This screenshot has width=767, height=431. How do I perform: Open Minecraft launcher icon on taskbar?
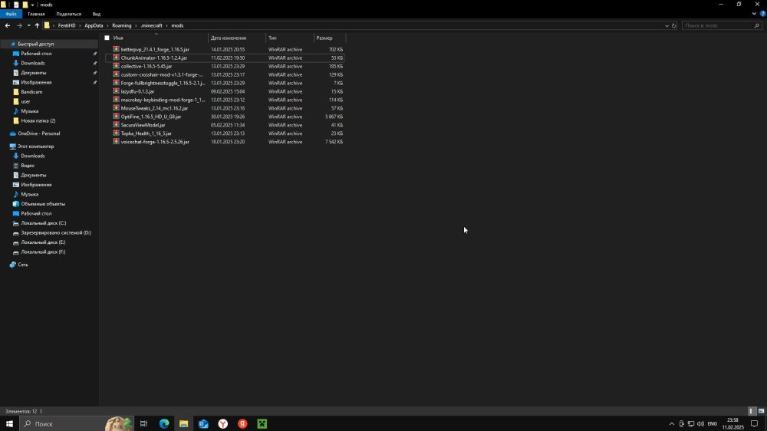tap(262, 423)
